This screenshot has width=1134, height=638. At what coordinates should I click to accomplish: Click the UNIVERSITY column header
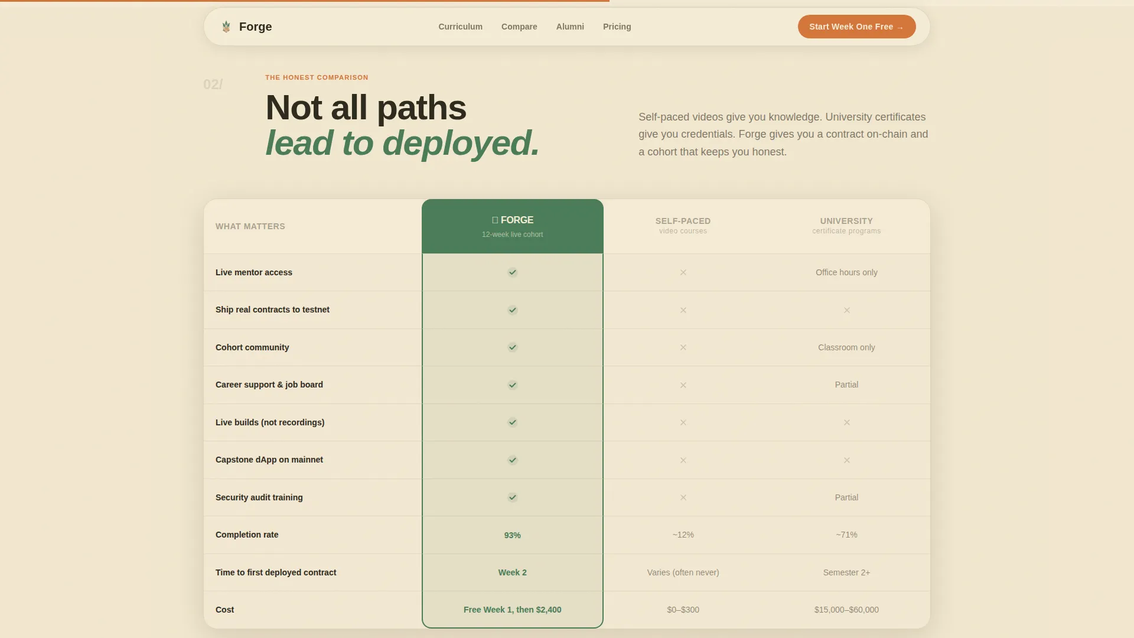tap(846, 226)
